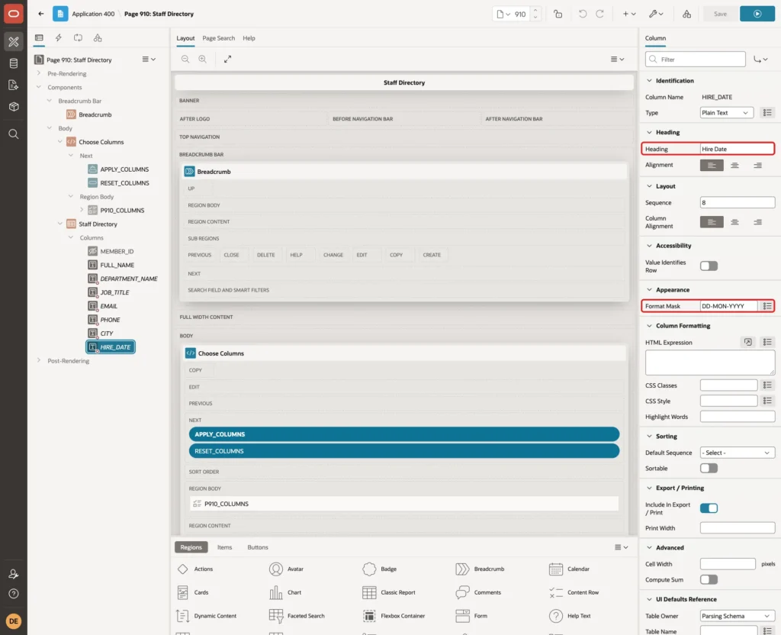Set heading alignment to center
Viewport: 781px width, 635px height.
pos(734,165)
